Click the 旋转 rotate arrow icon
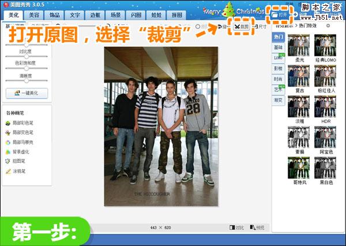 220,27
